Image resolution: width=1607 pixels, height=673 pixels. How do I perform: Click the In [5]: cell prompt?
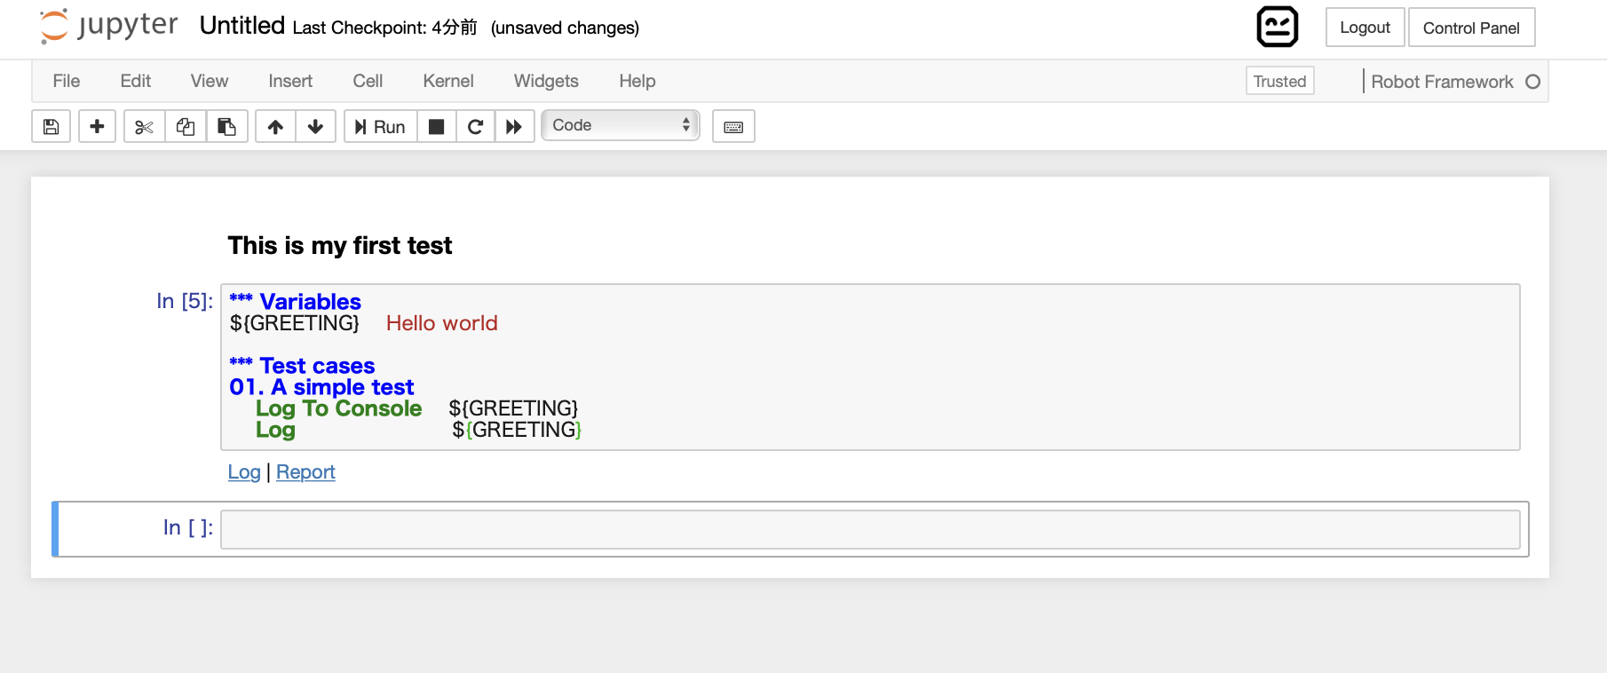(185, 301)
